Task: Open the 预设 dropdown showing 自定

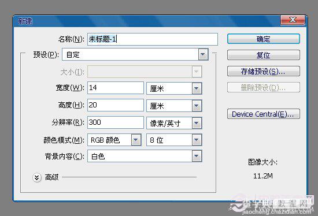Action: (x=135, y=54)
